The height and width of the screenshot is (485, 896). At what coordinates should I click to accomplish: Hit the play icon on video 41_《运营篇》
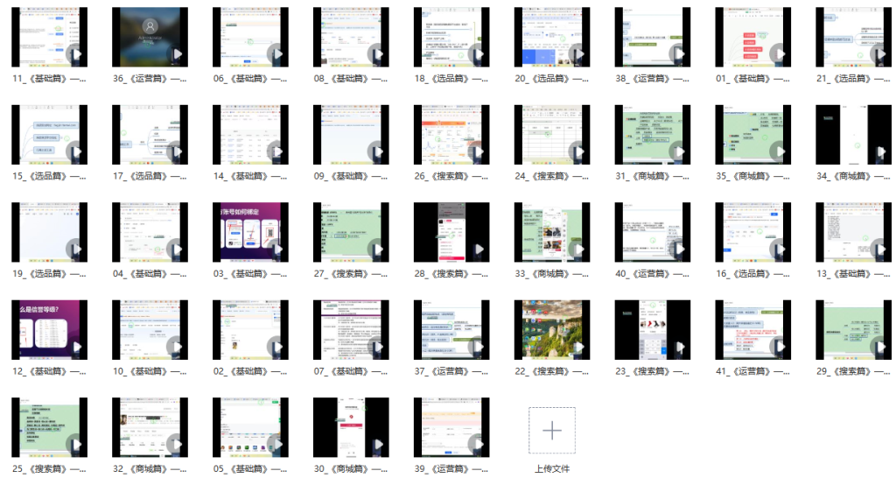coord(780,348)
